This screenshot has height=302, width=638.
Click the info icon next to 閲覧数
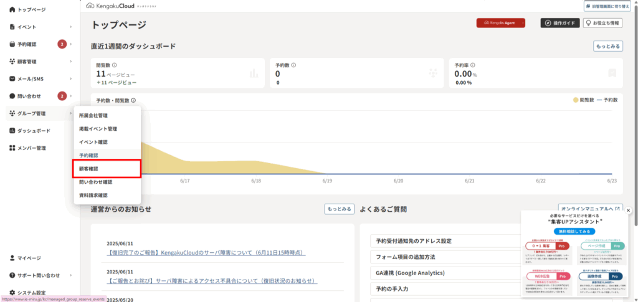tap(114, 65)
